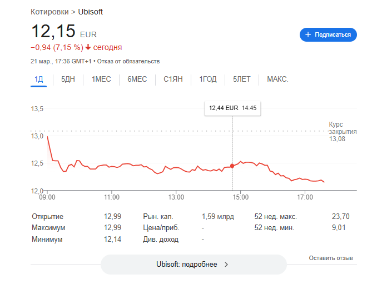Click the price 12,15

pos(53,31)
